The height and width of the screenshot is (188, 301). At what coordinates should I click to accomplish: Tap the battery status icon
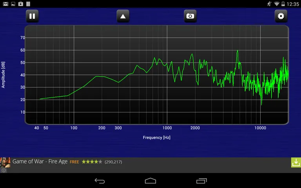pyautogui.click(x=283, y=4)
